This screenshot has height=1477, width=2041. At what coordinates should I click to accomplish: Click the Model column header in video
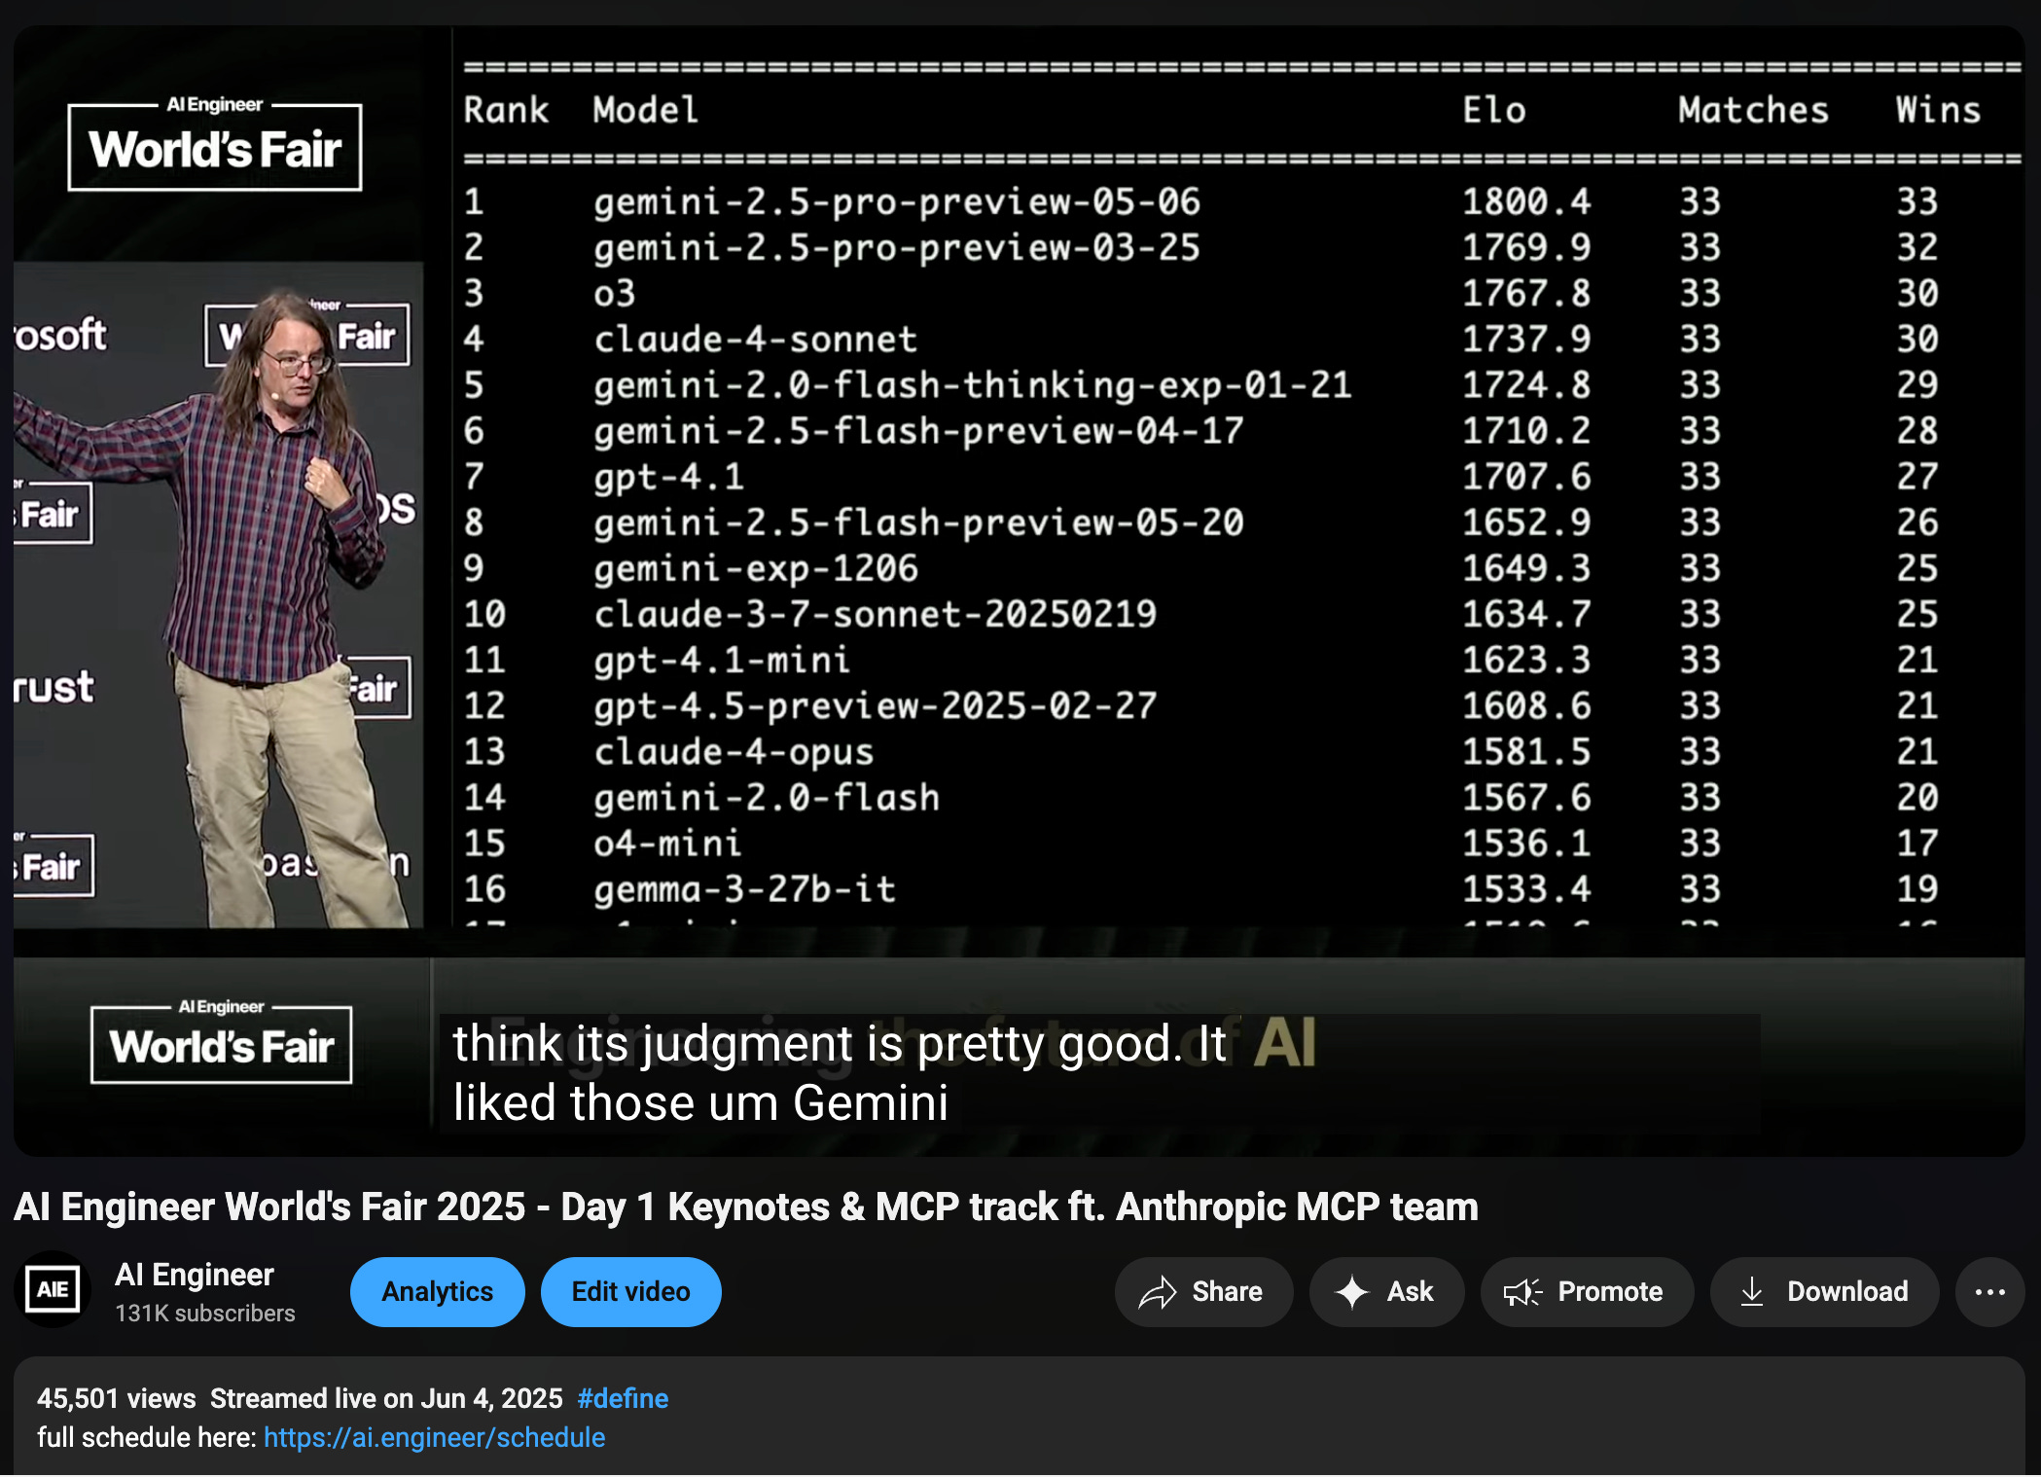point(646,110)
